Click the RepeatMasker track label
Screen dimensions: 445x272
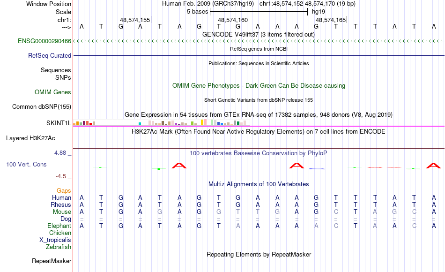(52, 261)
